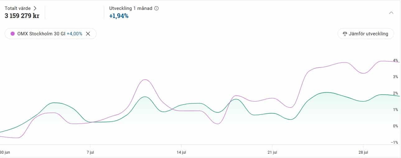Click the Totalt värde heading

(18, 8)
